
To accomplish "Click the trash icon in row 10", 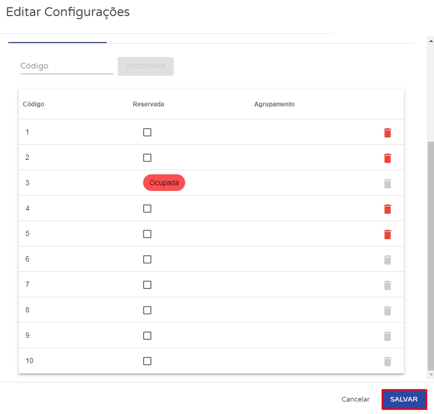I will [387, 362].
